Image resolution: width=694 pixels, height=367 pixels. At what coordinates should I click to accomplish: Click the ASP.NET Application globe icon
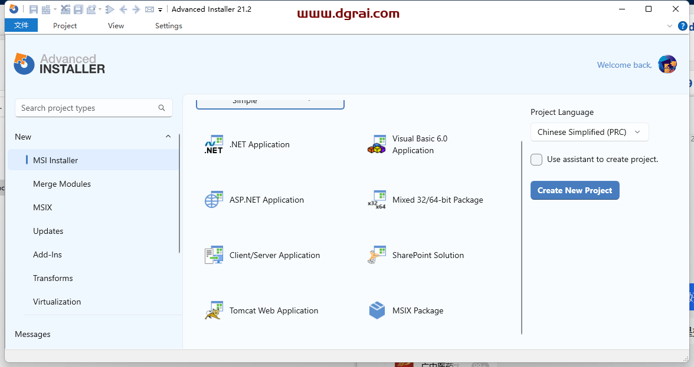click(214, 200)
